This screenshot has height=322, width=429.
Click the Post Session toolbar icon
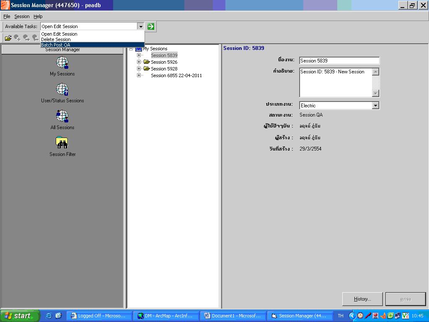tap(26, 38)
